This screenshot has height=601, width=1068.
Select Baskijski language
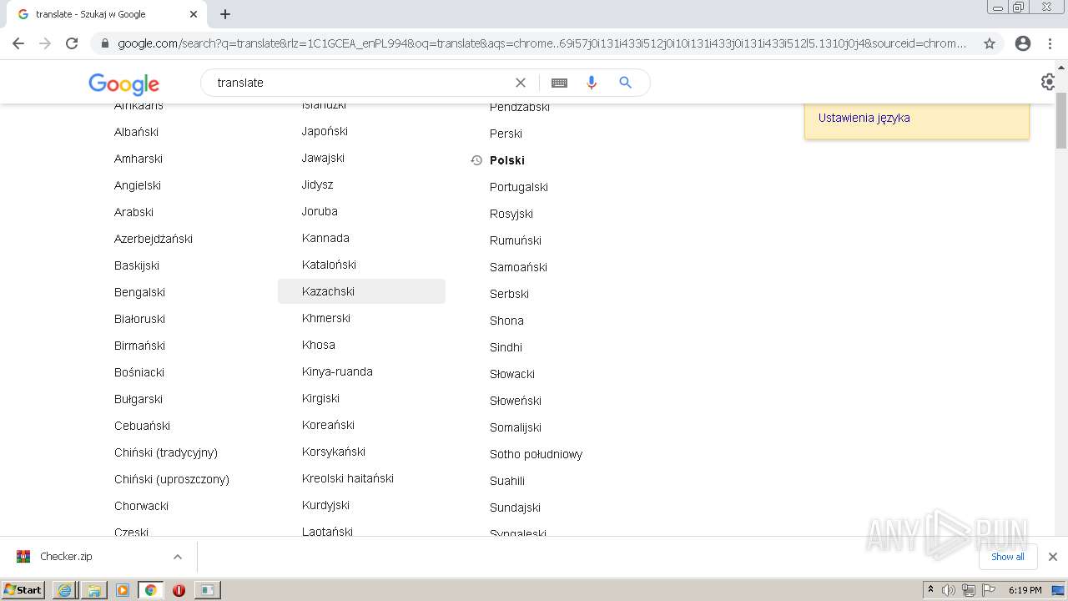tap(137, 265)
